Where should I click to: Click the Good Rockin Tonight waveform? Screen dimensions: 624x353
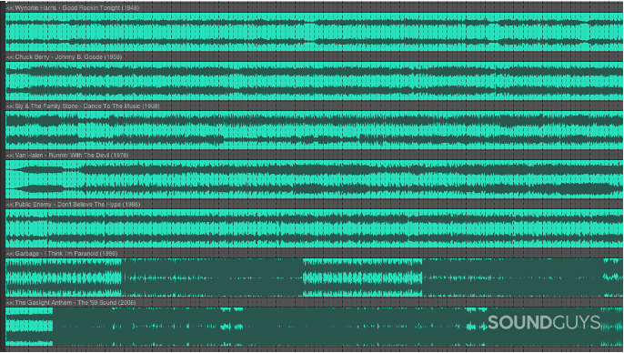315,32
